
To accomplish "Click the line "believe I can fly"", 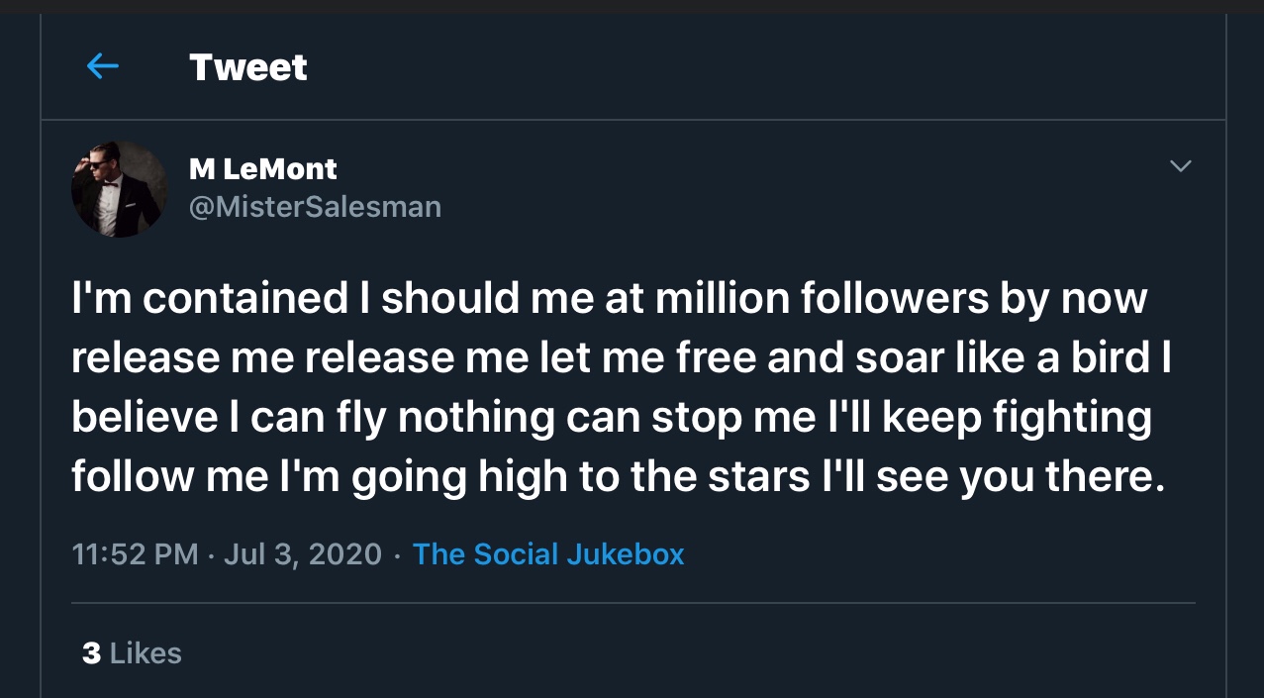I will point(611,417).
